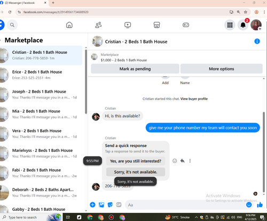
Task: Open View buyer profile link
Action: point(194,99)
